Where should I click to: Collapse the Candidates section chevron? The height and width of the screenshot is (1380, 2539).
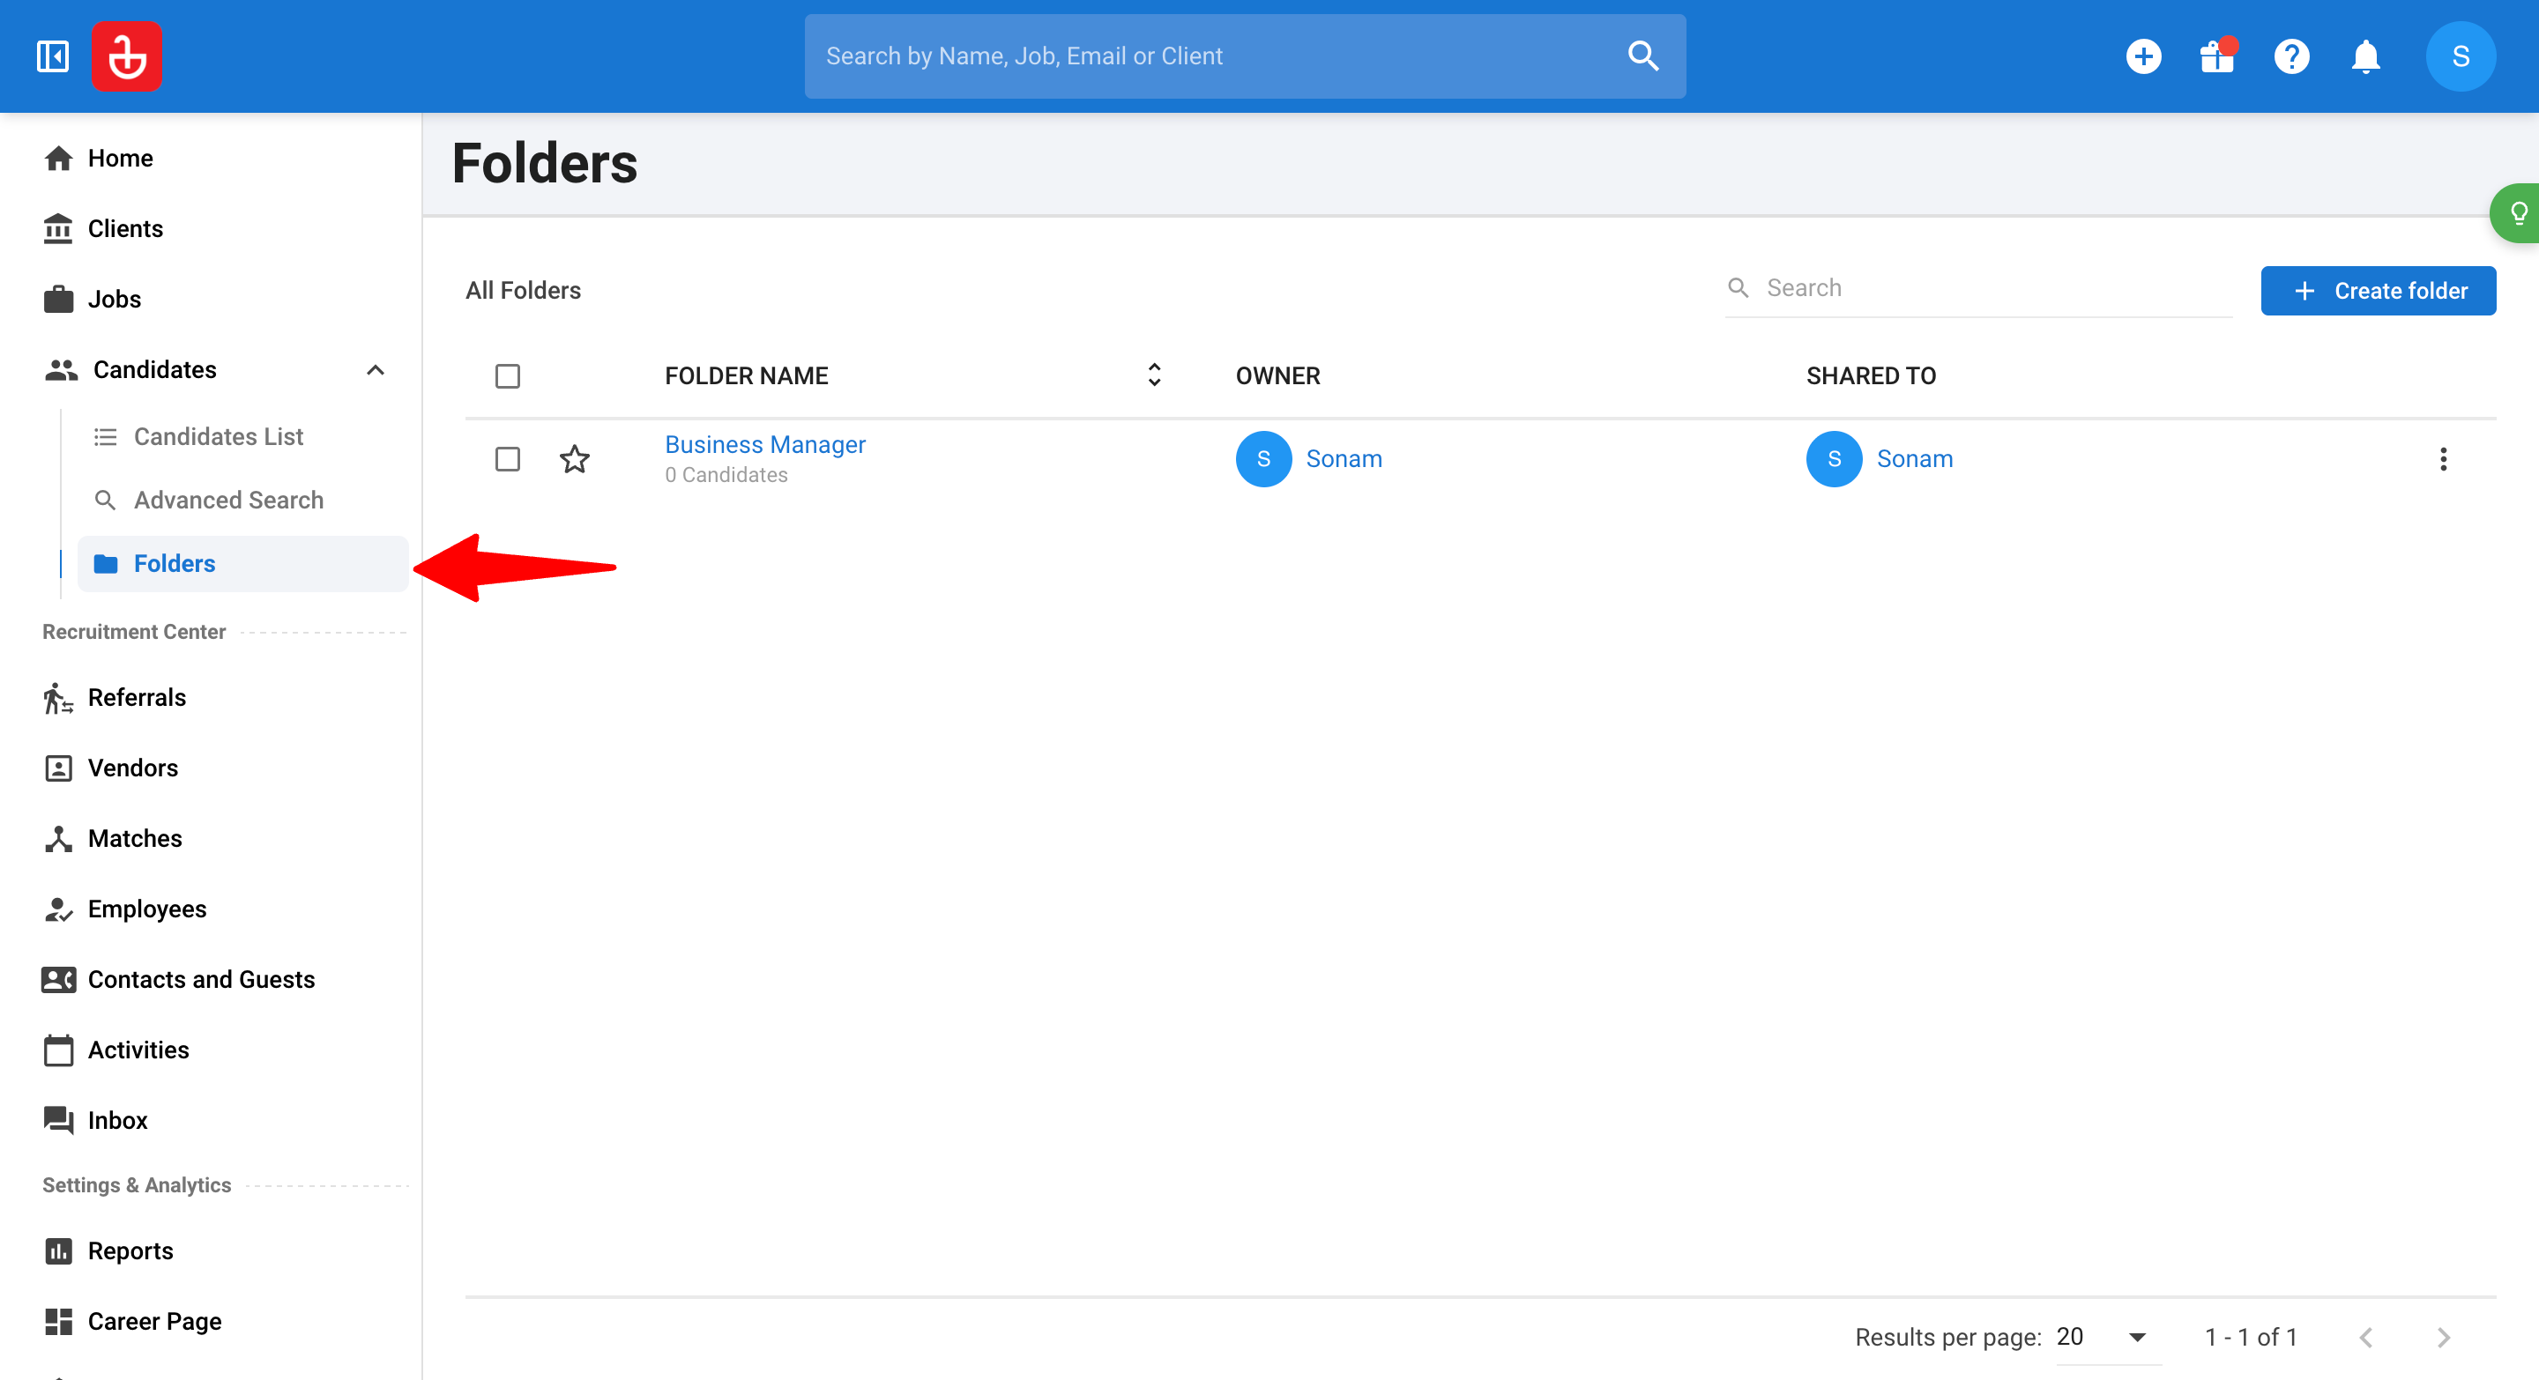click(376, 369)
